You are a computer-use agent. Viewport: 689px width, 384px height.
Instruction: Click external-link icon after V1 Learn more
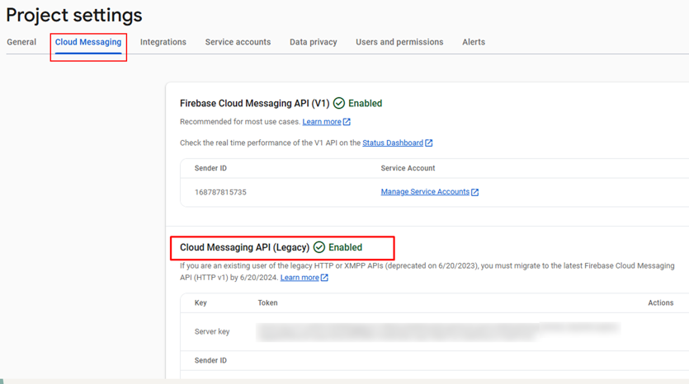tap(347, 122)
